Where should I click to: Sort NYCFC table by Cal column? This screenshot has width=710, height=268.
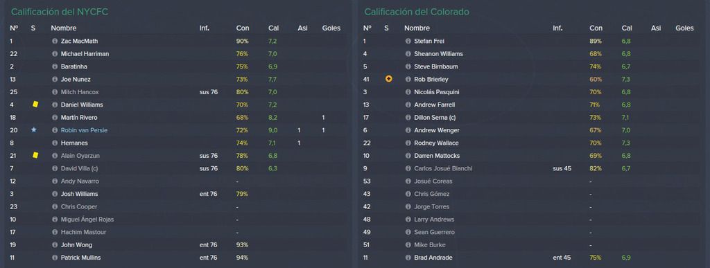click(x=273, y=28)
